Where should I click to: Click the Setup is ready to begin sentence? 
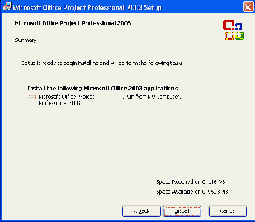[x=103, y=63]
